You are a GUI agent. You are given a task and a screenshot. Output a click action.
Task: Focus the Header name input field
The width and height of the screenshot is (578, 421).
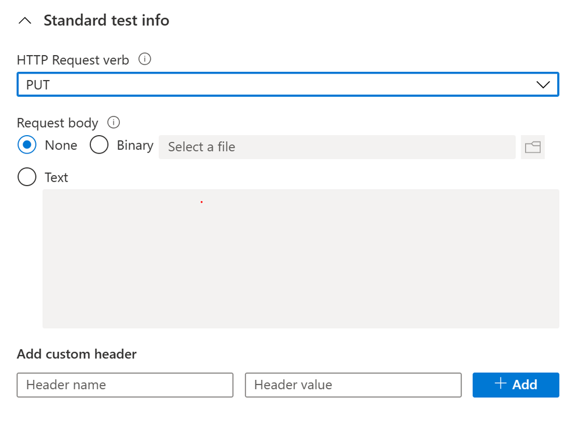pyautogui.click(x=125, y=385)
